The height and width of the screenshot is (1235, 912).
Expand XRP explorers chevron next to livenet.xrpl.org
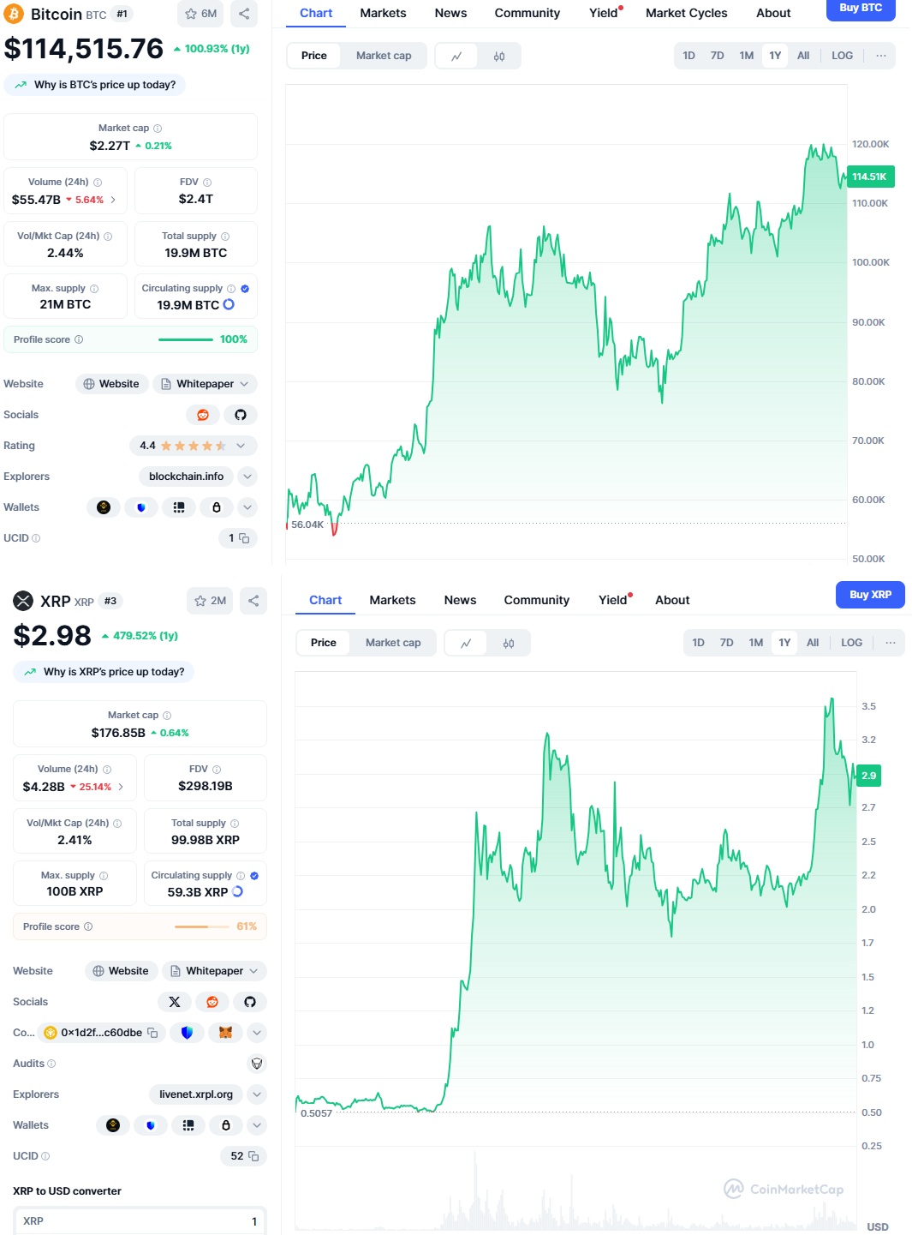point(257,1094)
